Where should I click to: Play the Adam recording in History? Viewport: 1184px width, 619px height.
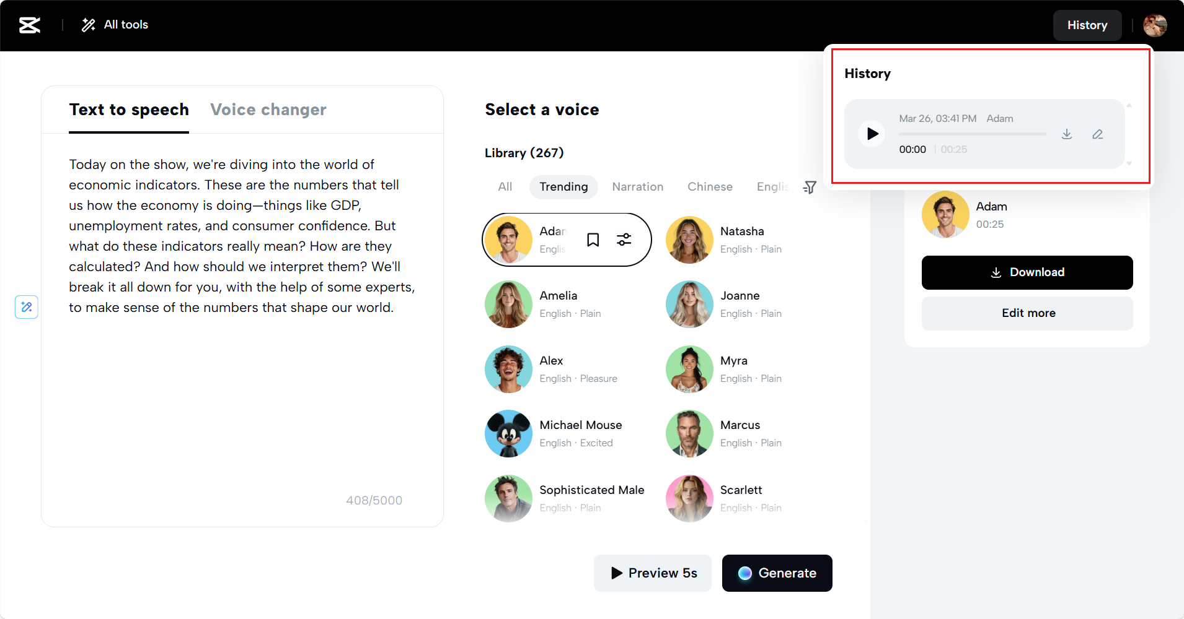(x=872, y=133)
